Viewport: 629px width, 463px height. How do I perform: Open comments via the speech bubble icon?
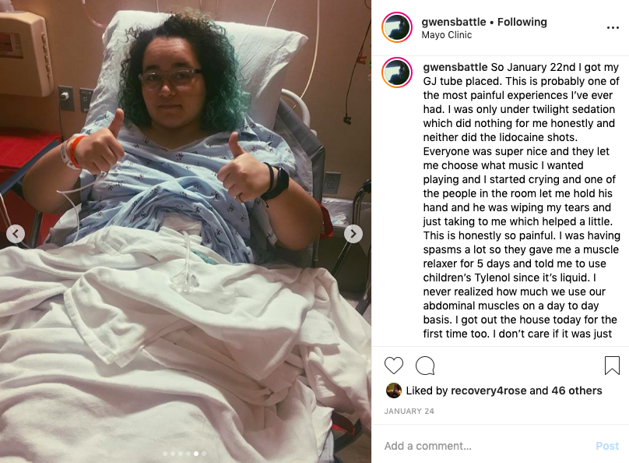click(425, 366)
